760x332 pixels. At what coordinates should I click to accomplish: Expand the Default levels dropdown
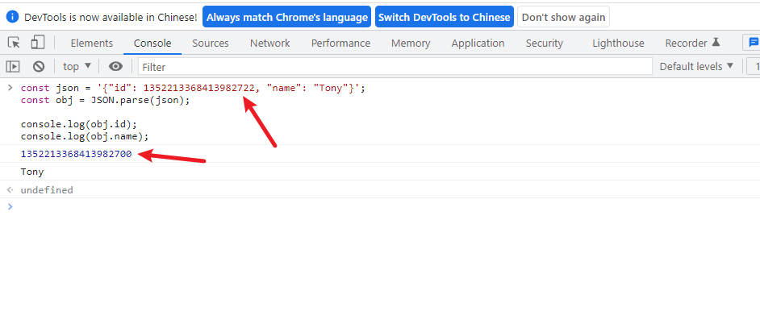[x=696, y=66]
